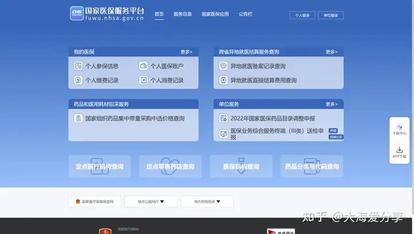Screen dimensions: 414x234
Task: Click the 2022年国家医保药品目录 icon
Action: coord(223,118)
